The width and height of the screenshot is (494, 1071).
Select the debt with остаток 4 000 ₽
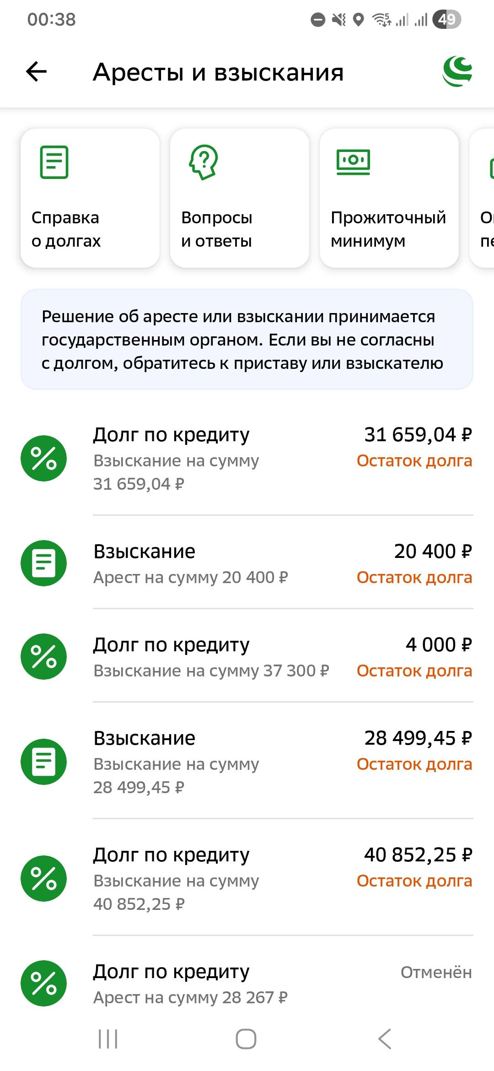247,657
